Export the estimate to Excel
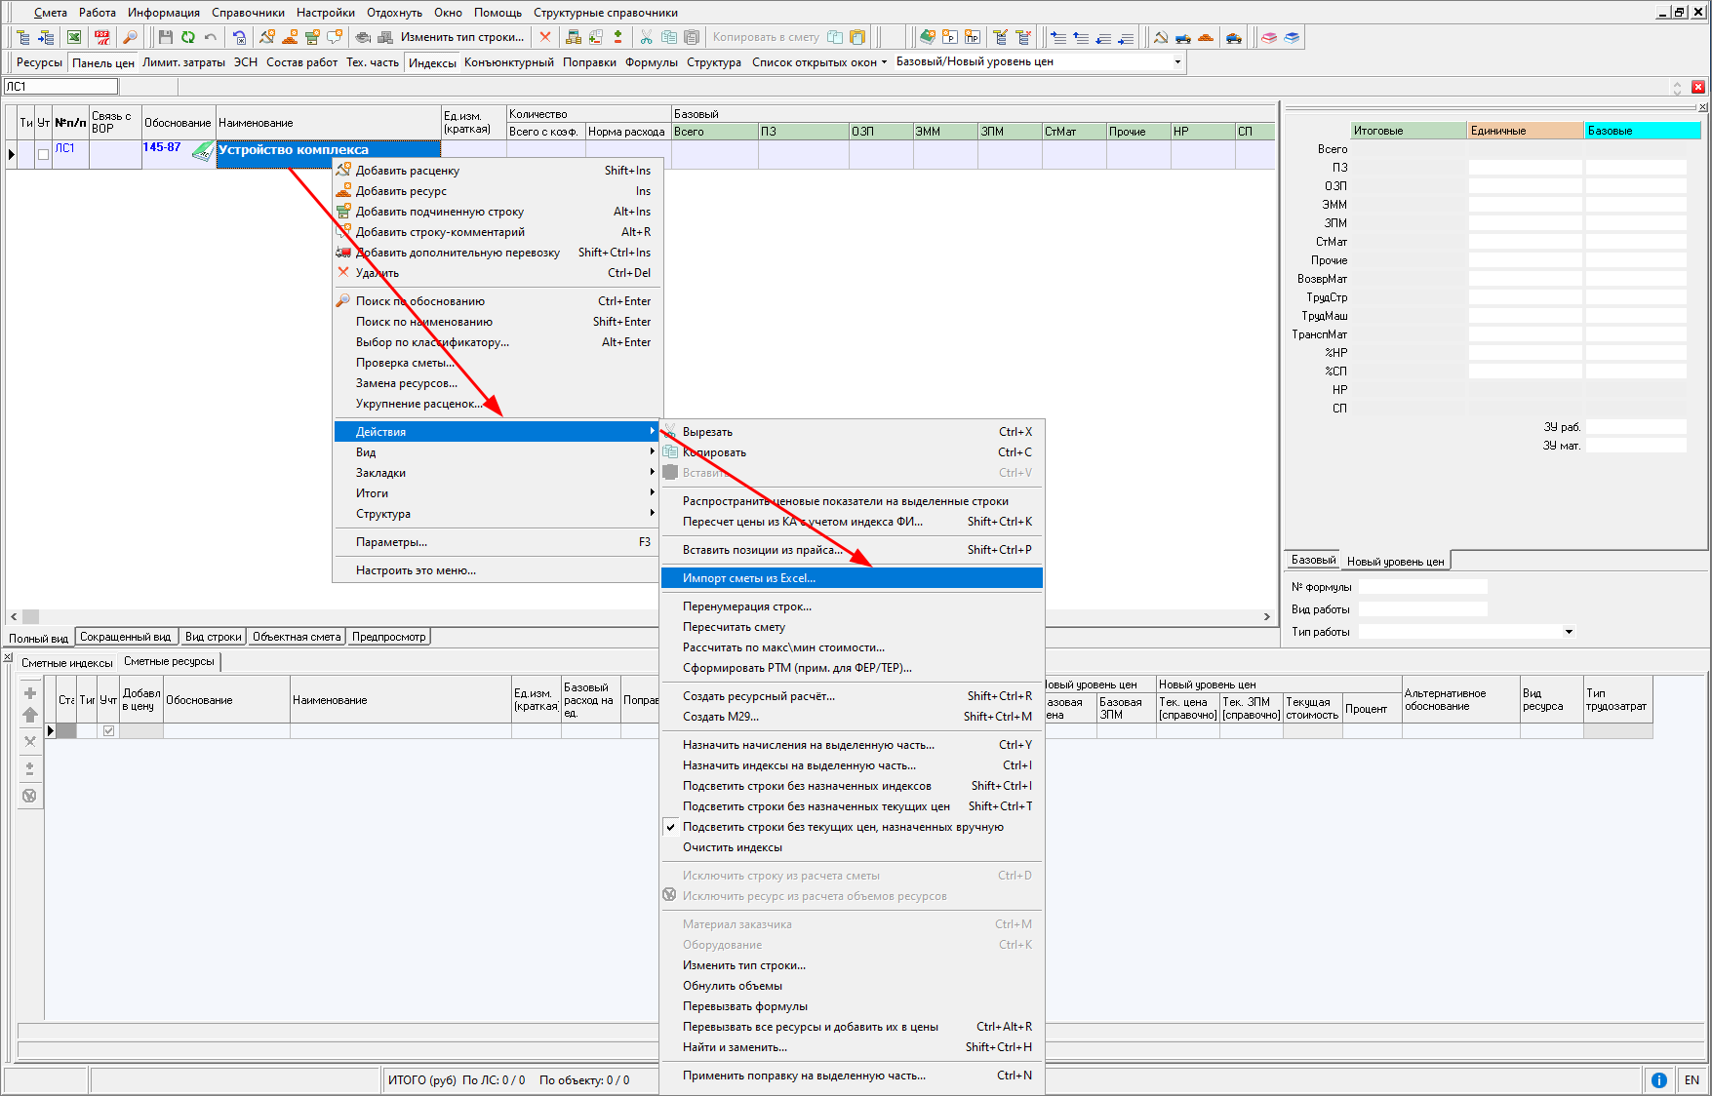This screenshot has width=1712, height=1096. coord(73,37)
